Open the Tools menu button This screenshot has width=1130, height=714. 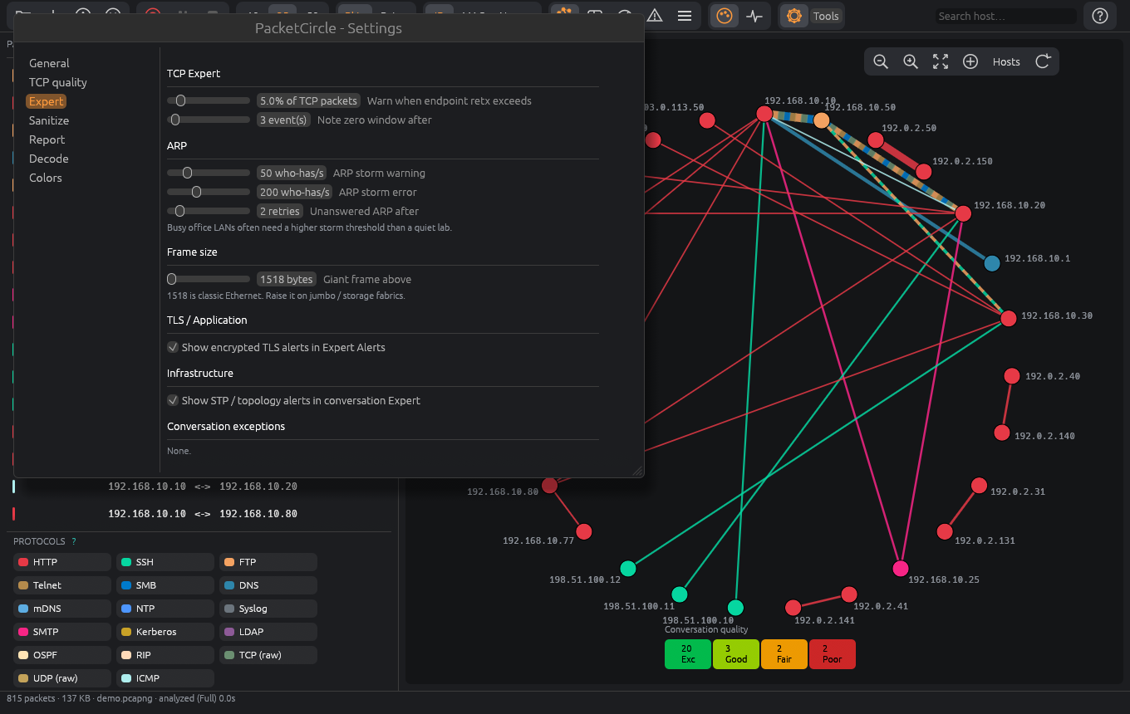pos(826,16)
